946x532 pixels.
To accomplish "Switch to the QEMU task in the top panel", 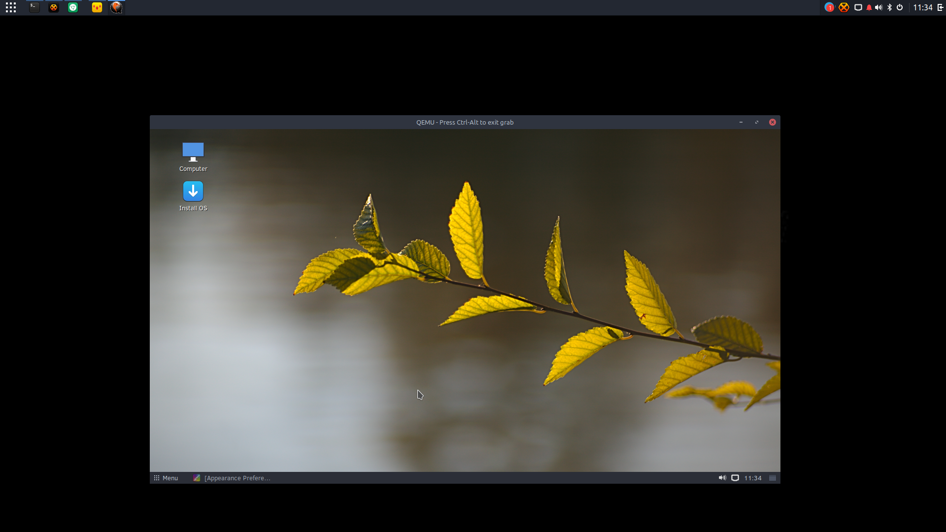I will [116, 7].
